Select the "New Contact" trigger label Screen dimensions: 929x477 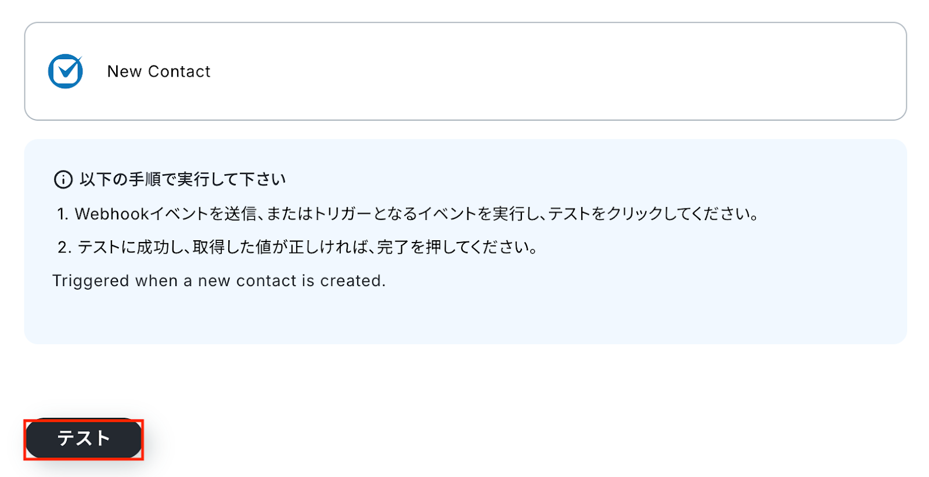(x=159, y=71)
